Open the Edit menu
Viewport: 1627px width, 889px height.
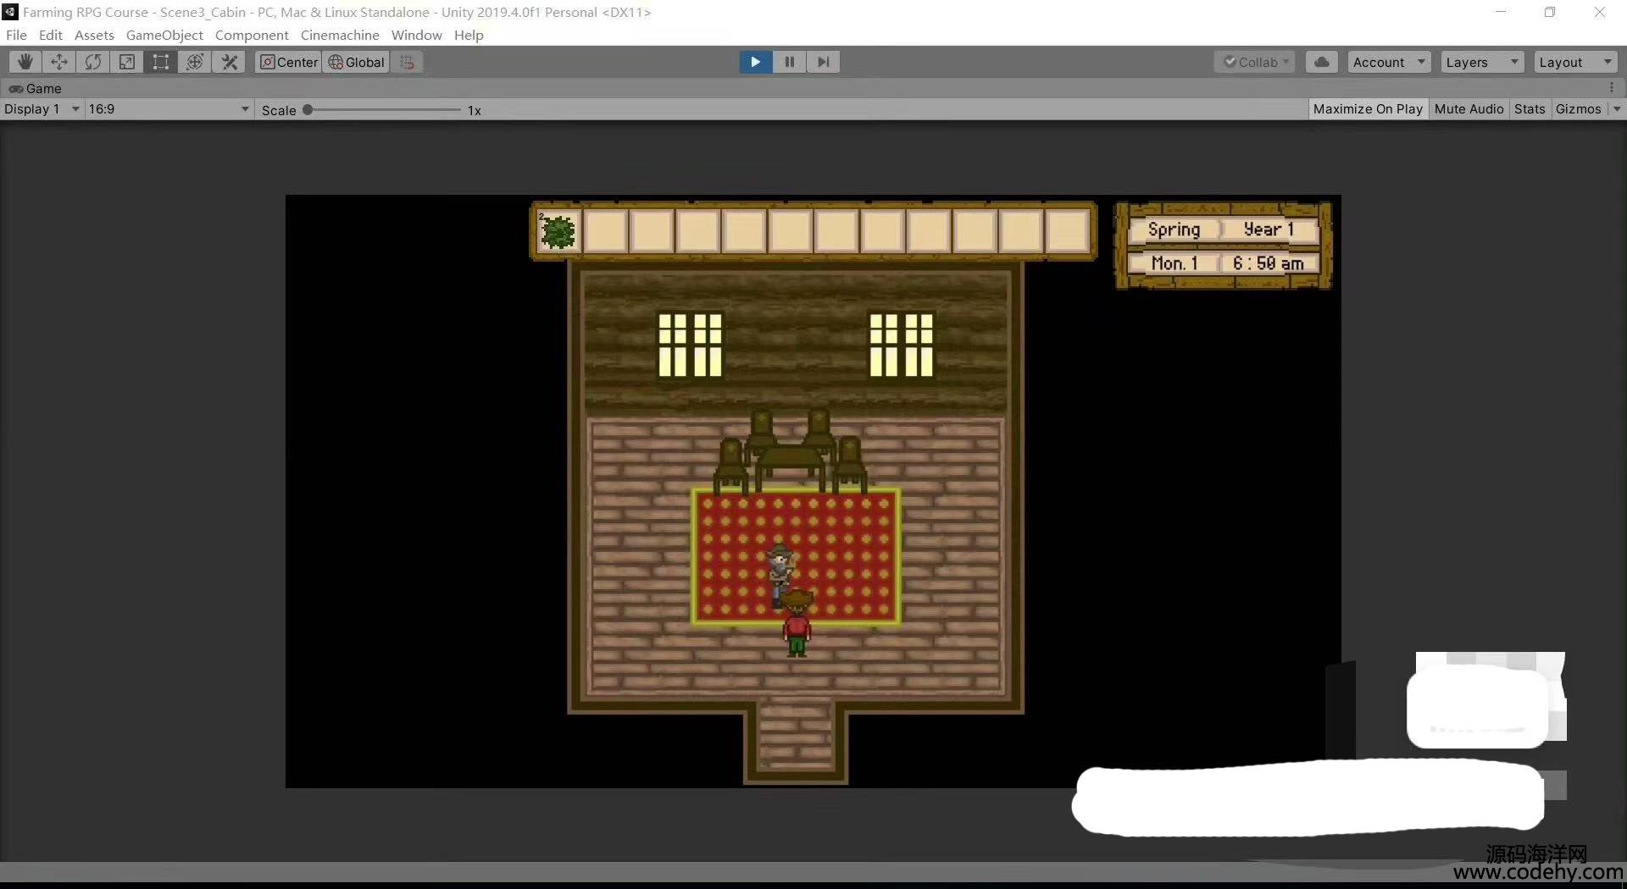pyautogui.click(x=51, y=35)
